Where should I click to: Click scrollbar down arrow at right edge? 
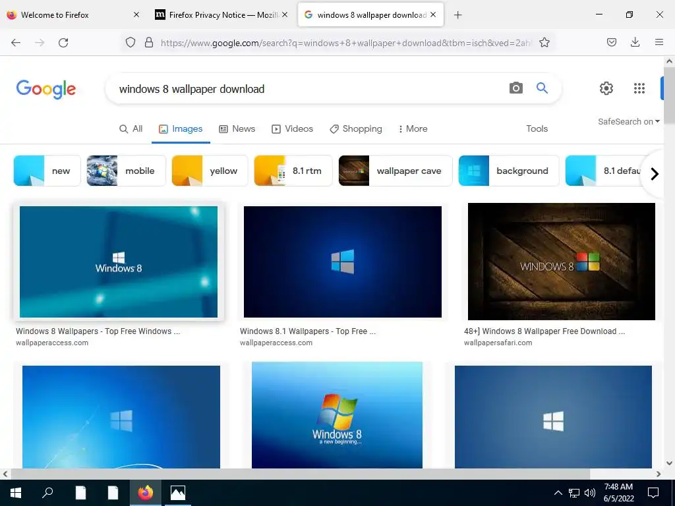click(669, 463)
